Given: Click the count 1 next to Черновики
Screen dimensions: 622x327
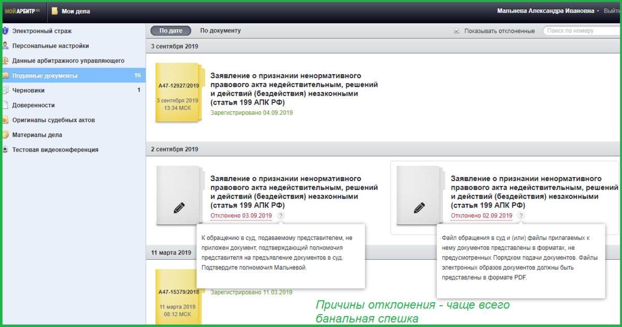Looking at the screenshot, I should point(139,90).
